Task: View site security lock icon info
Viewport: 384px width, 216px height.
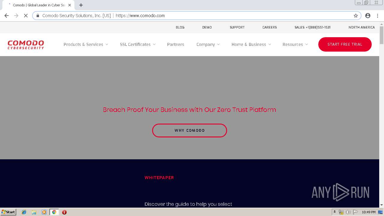Action: tap(38, 16)
